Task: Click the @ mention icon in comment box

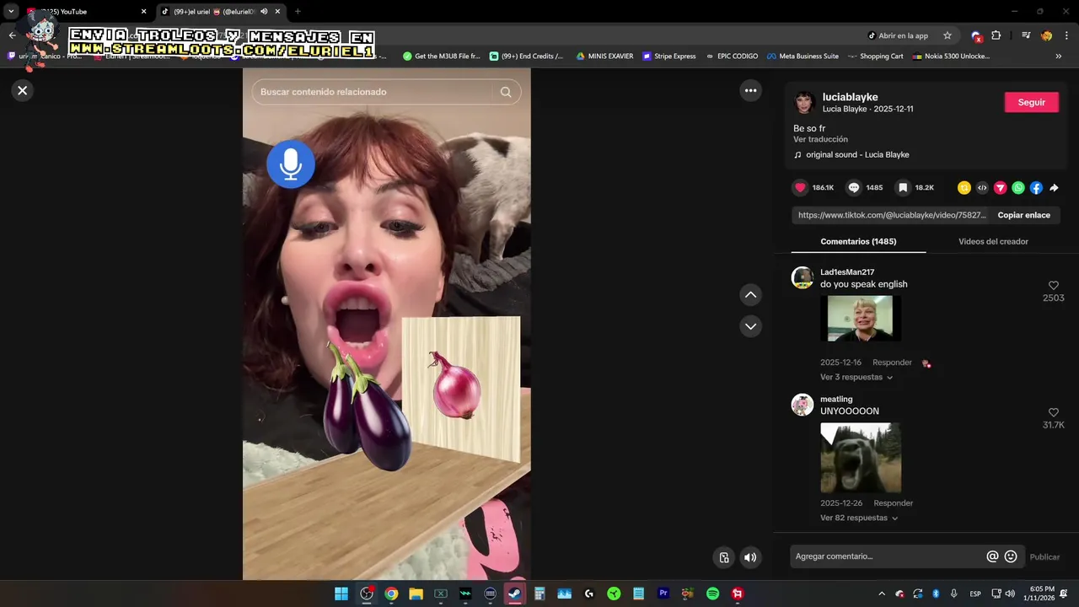Action: pos(992,556)
